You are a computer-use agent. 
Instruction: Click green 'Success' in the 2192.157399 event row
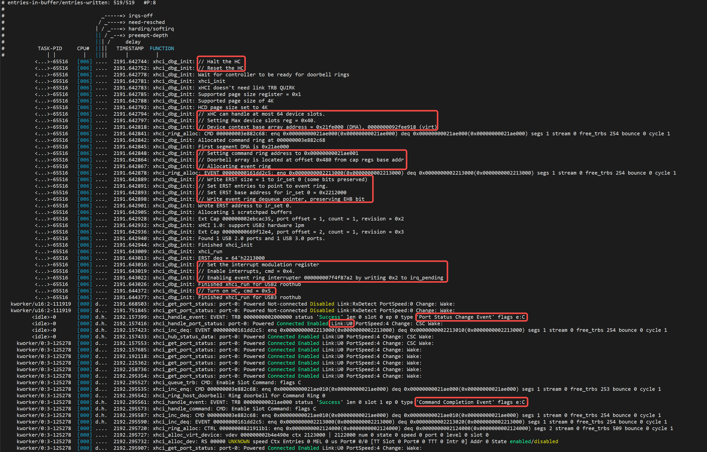tap(329, 317)
